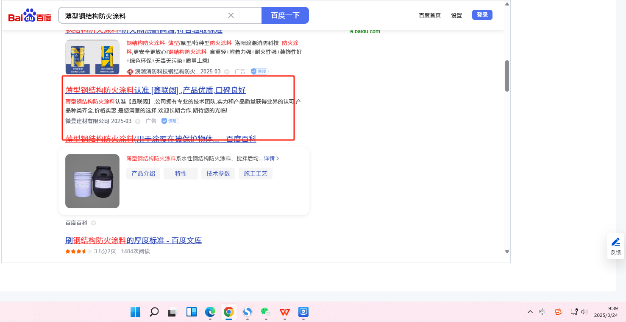Click the Baidu logo
The width and height of the screenshot is (626, 322).
click(x=30, y=16)
